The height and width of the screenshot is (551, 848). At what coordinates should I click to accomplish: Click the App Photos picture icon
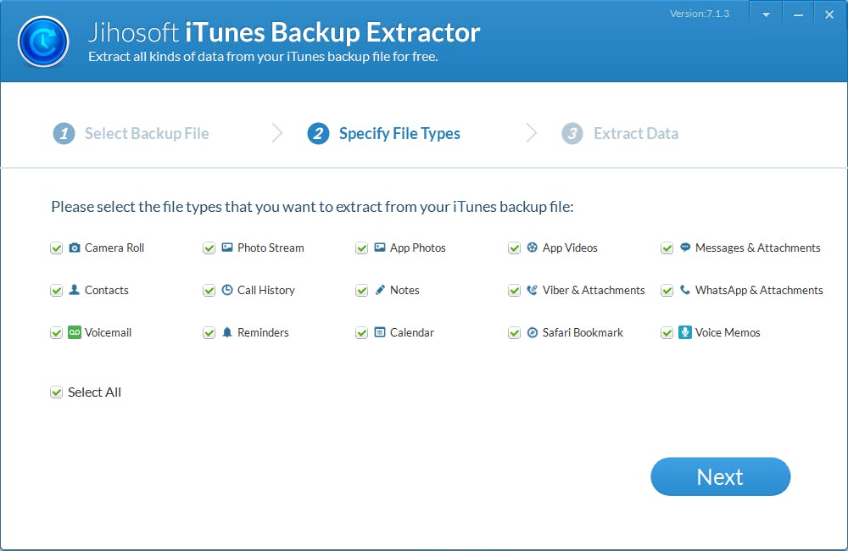(x=380, y=248)
